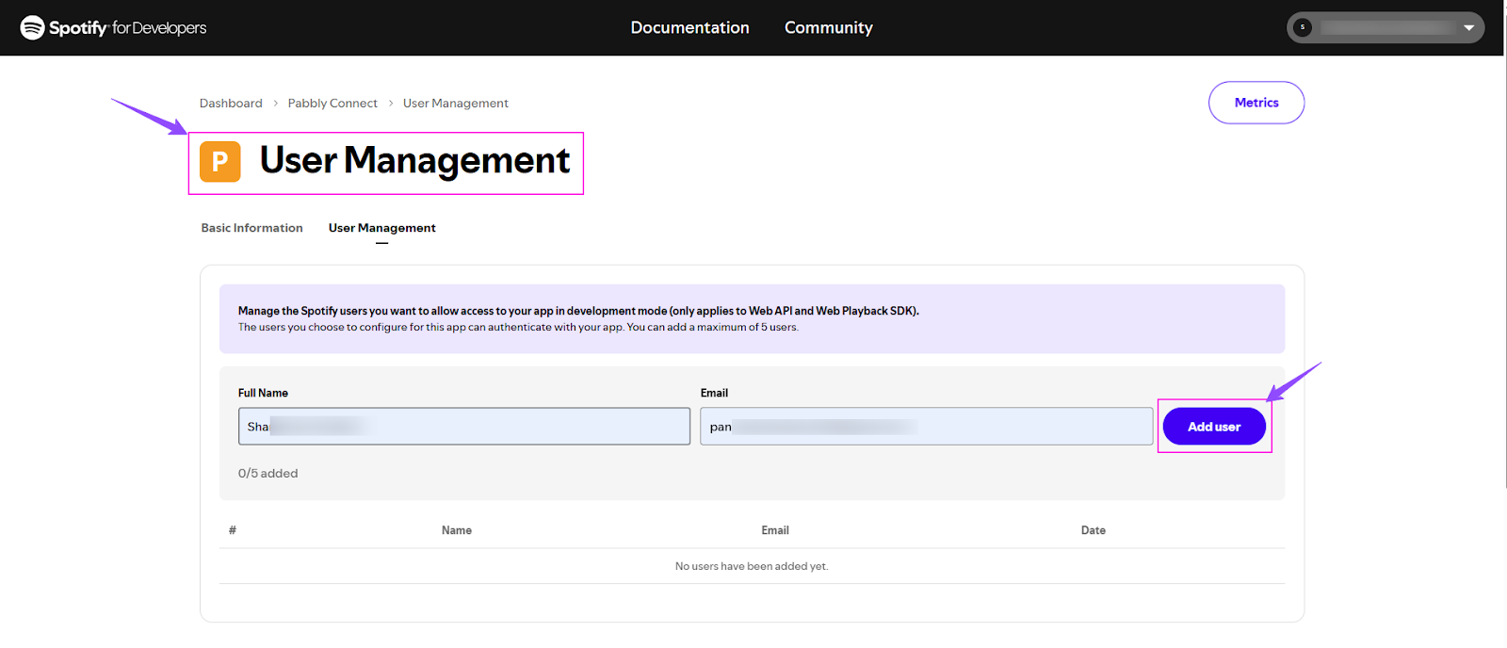
Task: Click the '0/5 added' counter text
Action: tap(267, 474)
